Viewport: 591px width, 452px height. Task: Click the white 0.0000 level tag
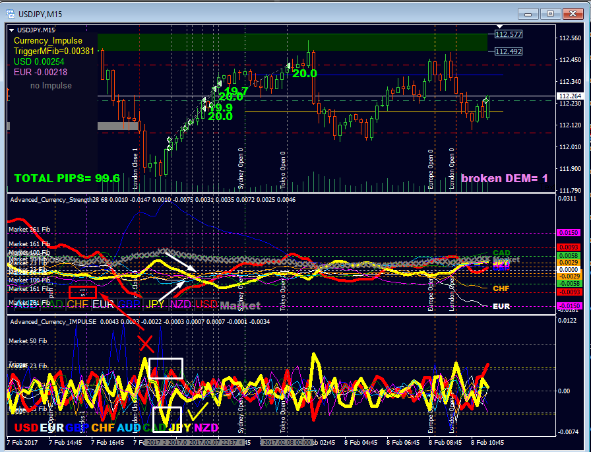tap(569, 269)
